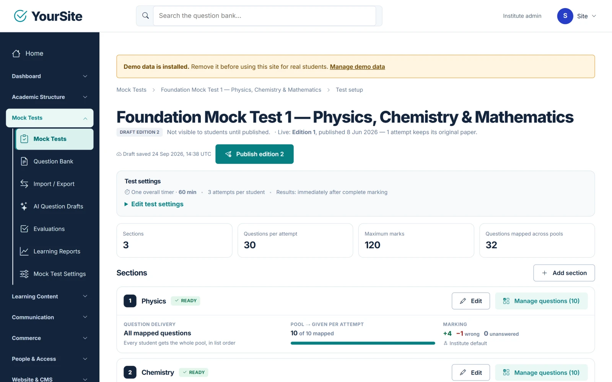
Task: Click the Maximum marks card showing 120
Action: pyautogui.click(x=416, y=241)
